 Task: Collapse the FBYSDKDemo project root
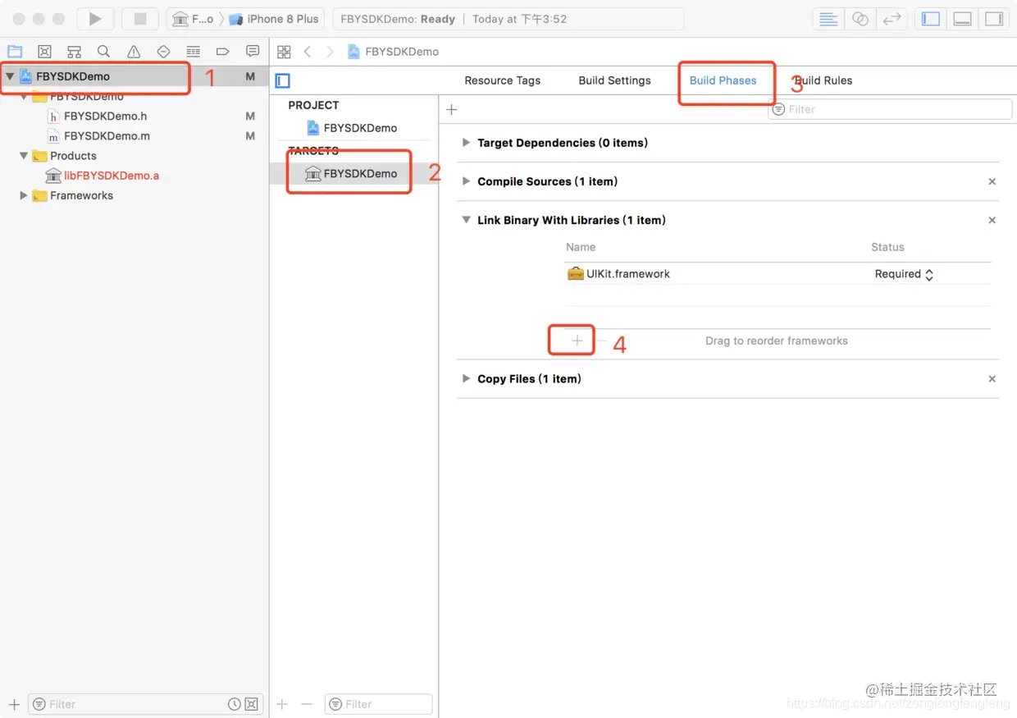(10, 76)
